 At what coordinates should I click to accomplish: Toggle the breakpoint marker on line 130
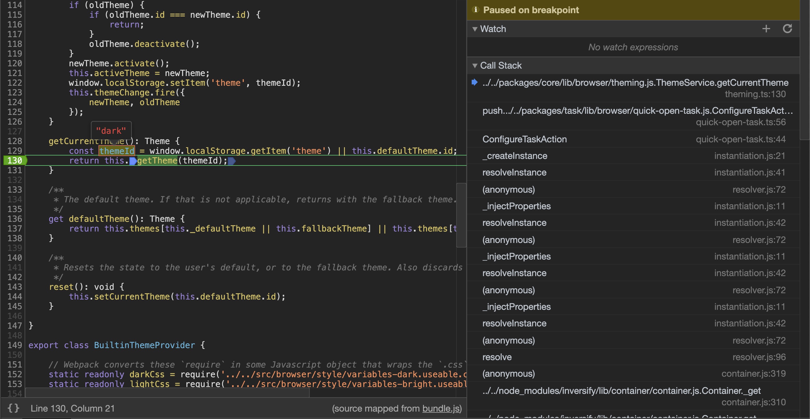(x=15, y=161)
